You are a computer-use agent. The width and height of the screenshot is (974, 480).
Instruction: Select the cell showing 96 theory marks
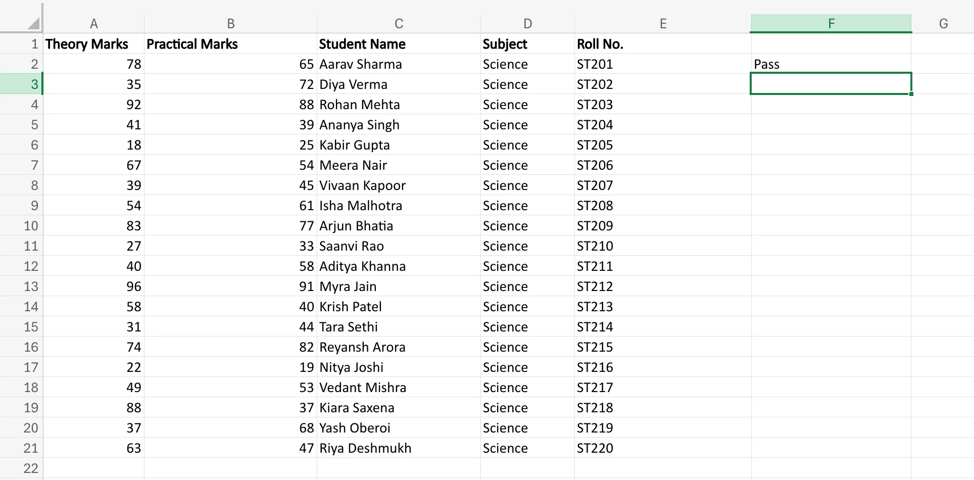click(x=94, y=286)
